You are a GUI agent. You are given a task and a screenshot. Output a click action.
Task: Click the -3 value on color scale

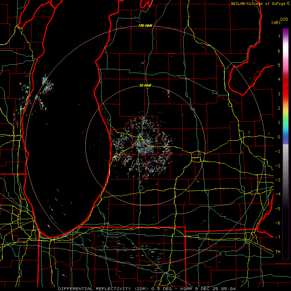point(278,180)
